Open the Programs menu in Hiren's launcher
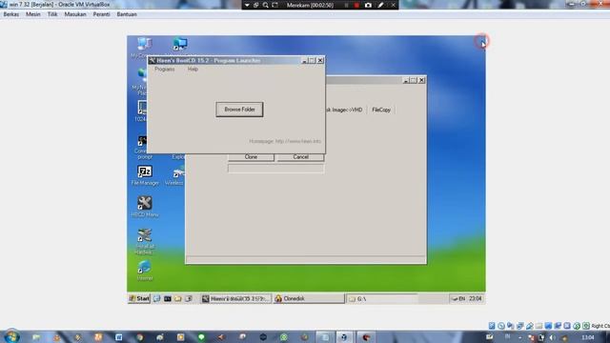The width and height of the screenshot is (610, 343). (165, 69)
